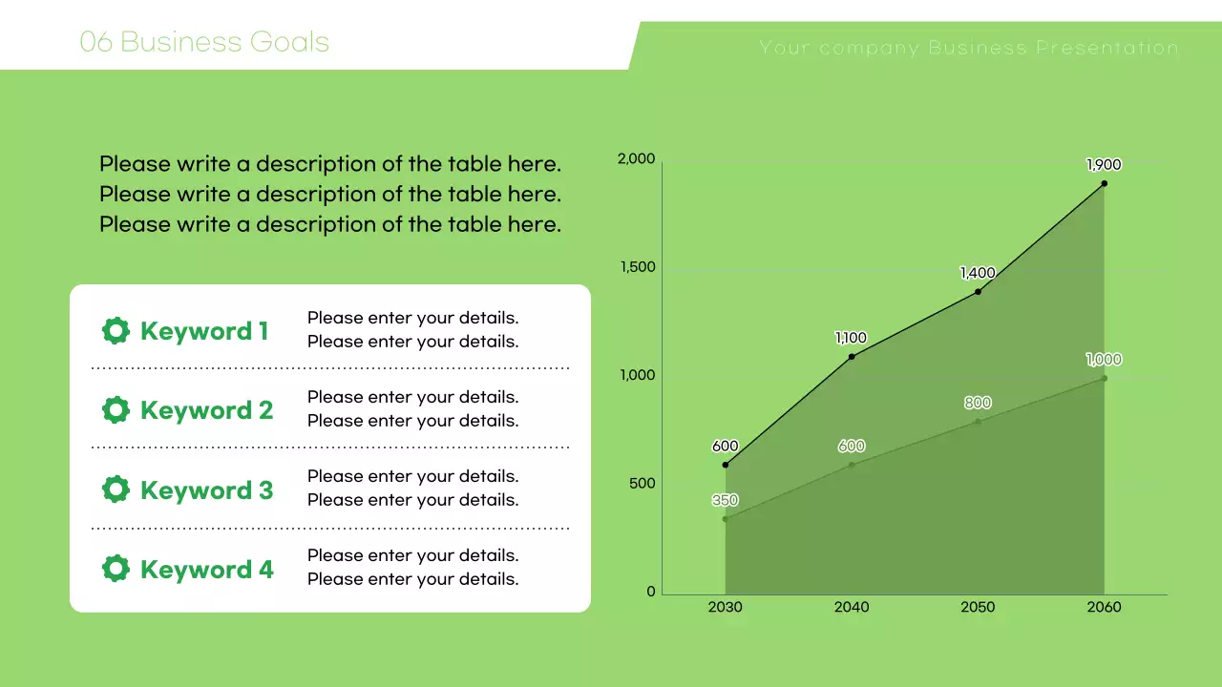The image size is (1222, 687).
Task: Select the 2050 x-axis label
Action: (978, 607)
